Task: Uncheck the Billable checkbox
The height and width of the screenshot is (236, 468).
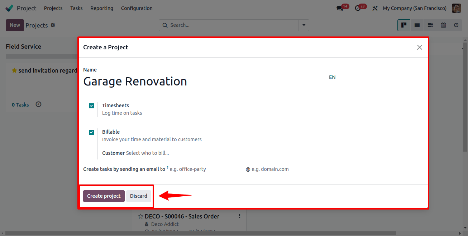Action: coord(91,132)
